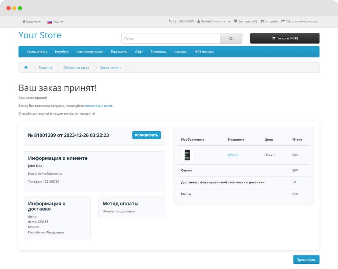Viewport: 338px width, 269px height.
Task: Click the user icon beside Личный кабинет
Action: tap(199, 21)
